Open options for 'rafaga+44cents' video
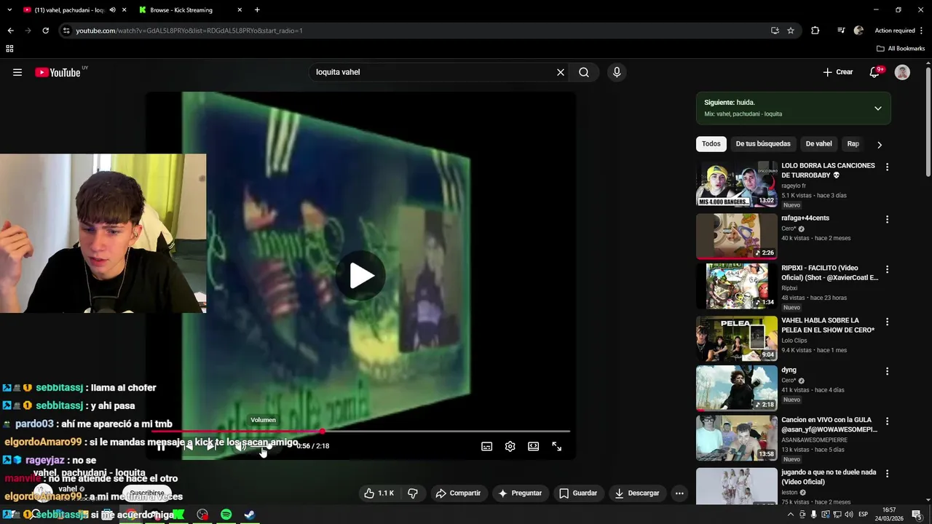The image size is (932, 524). coord(887,219)
